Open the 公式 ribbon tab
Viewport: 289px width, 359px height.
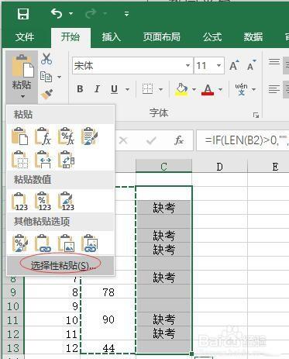[212, 37]
